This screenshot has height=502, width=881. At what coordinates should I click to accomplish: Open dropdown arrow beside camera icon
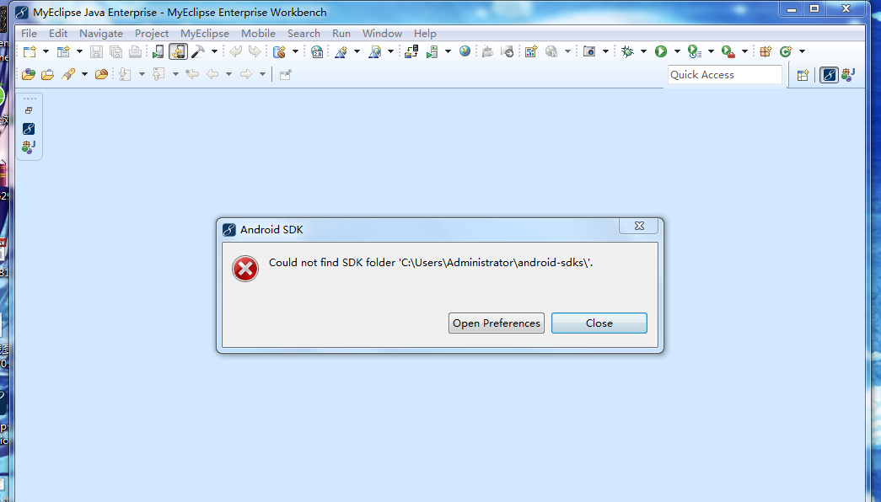click(x=605, y=51)
